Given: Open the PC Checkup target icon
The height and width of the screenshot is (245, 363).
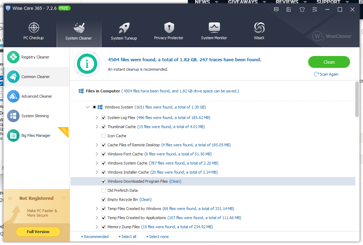Looking at the screenshot, I should click(x=34, y=28).
